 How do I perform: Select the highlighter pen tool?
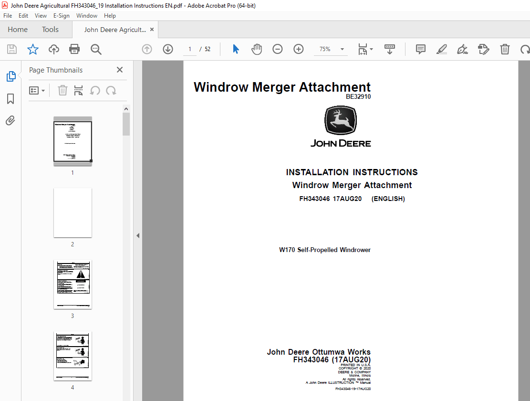(x=441, y=49)
